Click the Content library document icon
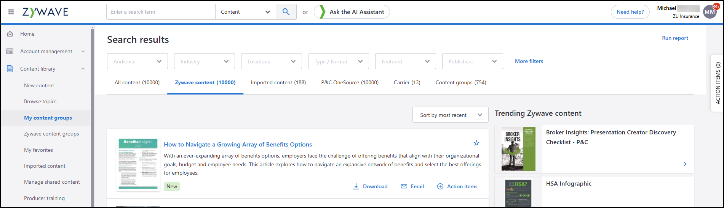 coord(10,69)
